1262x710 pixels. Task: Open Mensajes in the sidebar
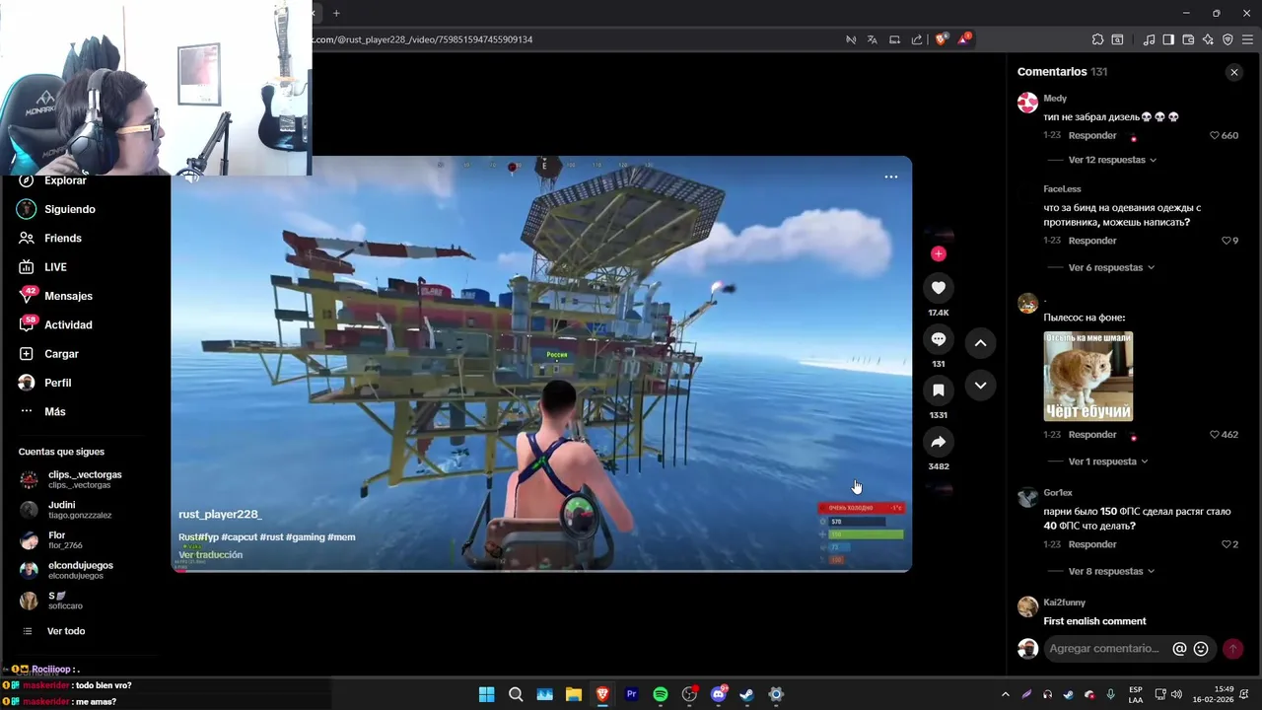point(68,296)
